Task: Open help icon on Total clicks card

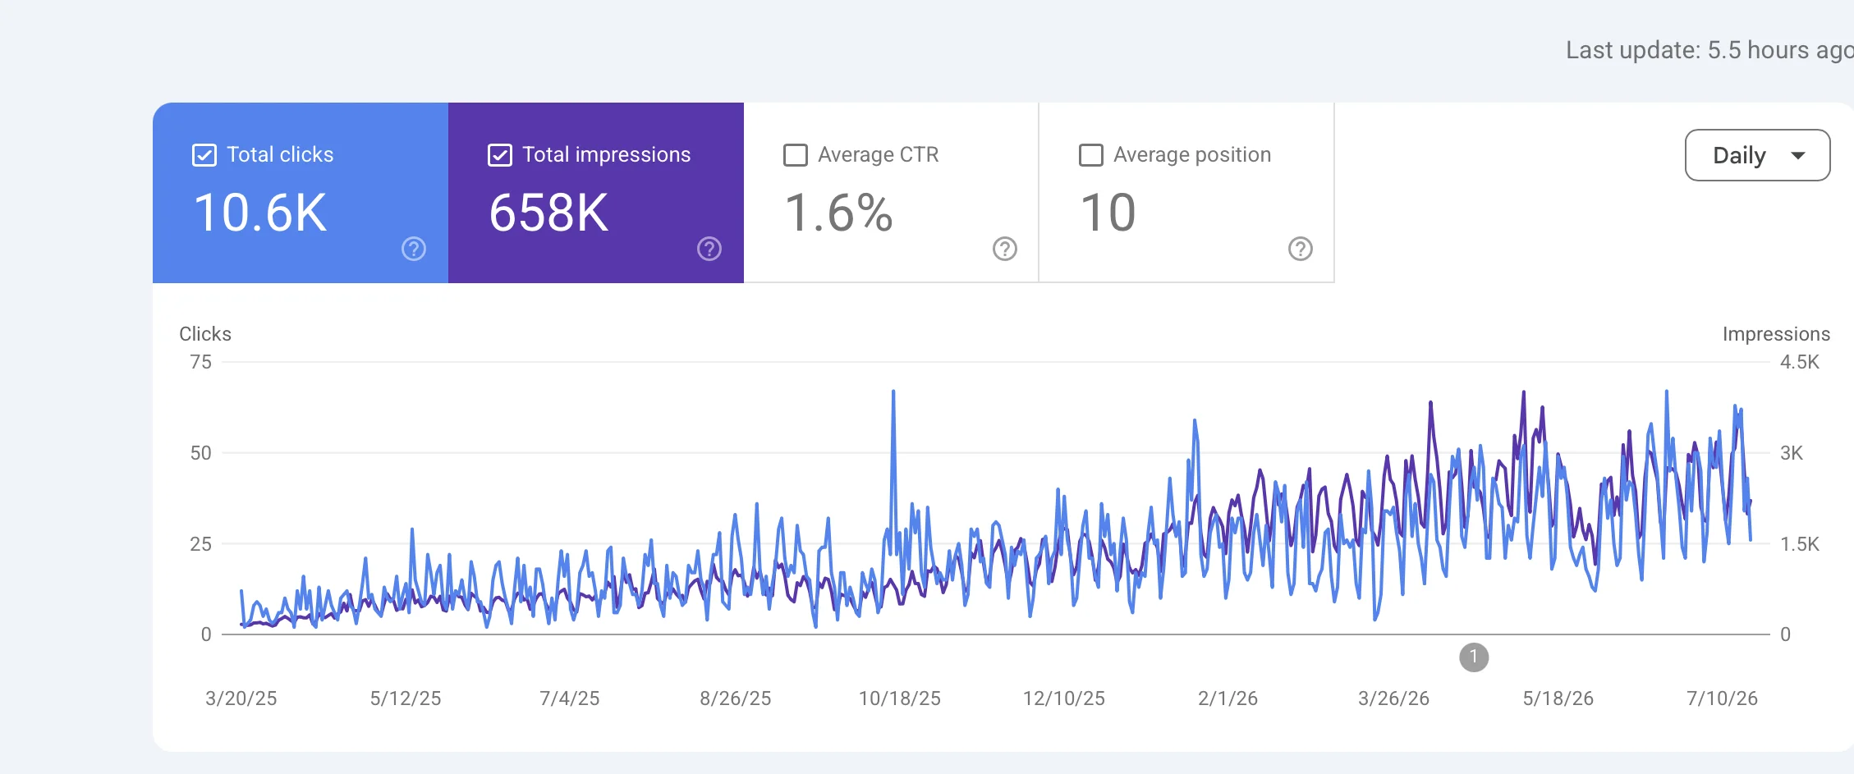Action: point(414,249)
